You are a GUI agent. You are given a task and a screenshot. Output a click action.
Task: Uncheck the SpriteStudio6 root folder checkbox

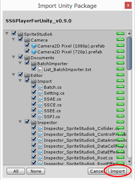(x=14, y=33)
